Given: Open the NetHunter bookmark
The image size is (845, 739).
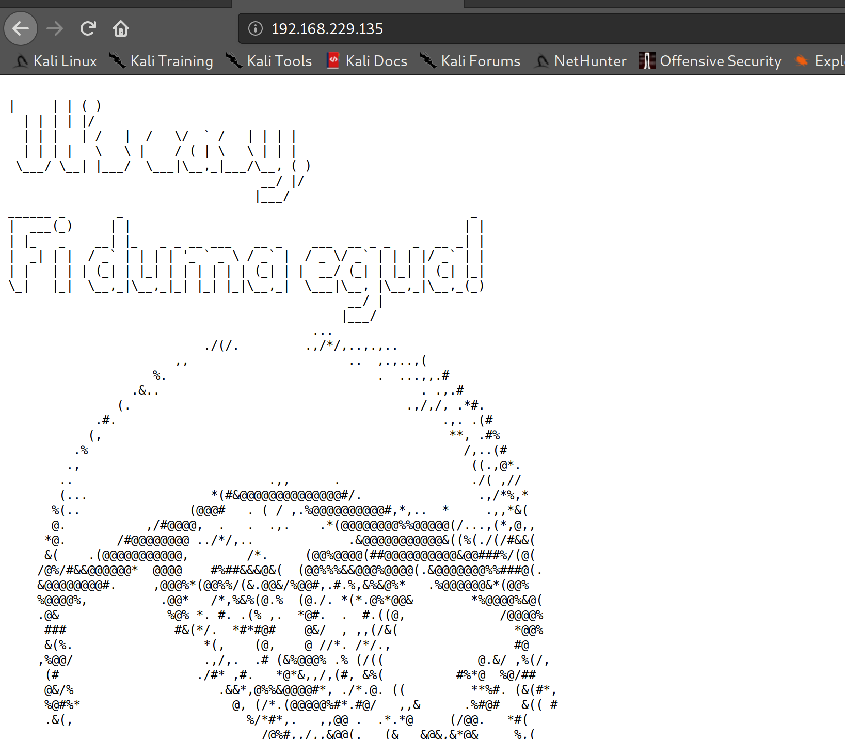Looking at the screenshot, I should [x=582, y=61].
